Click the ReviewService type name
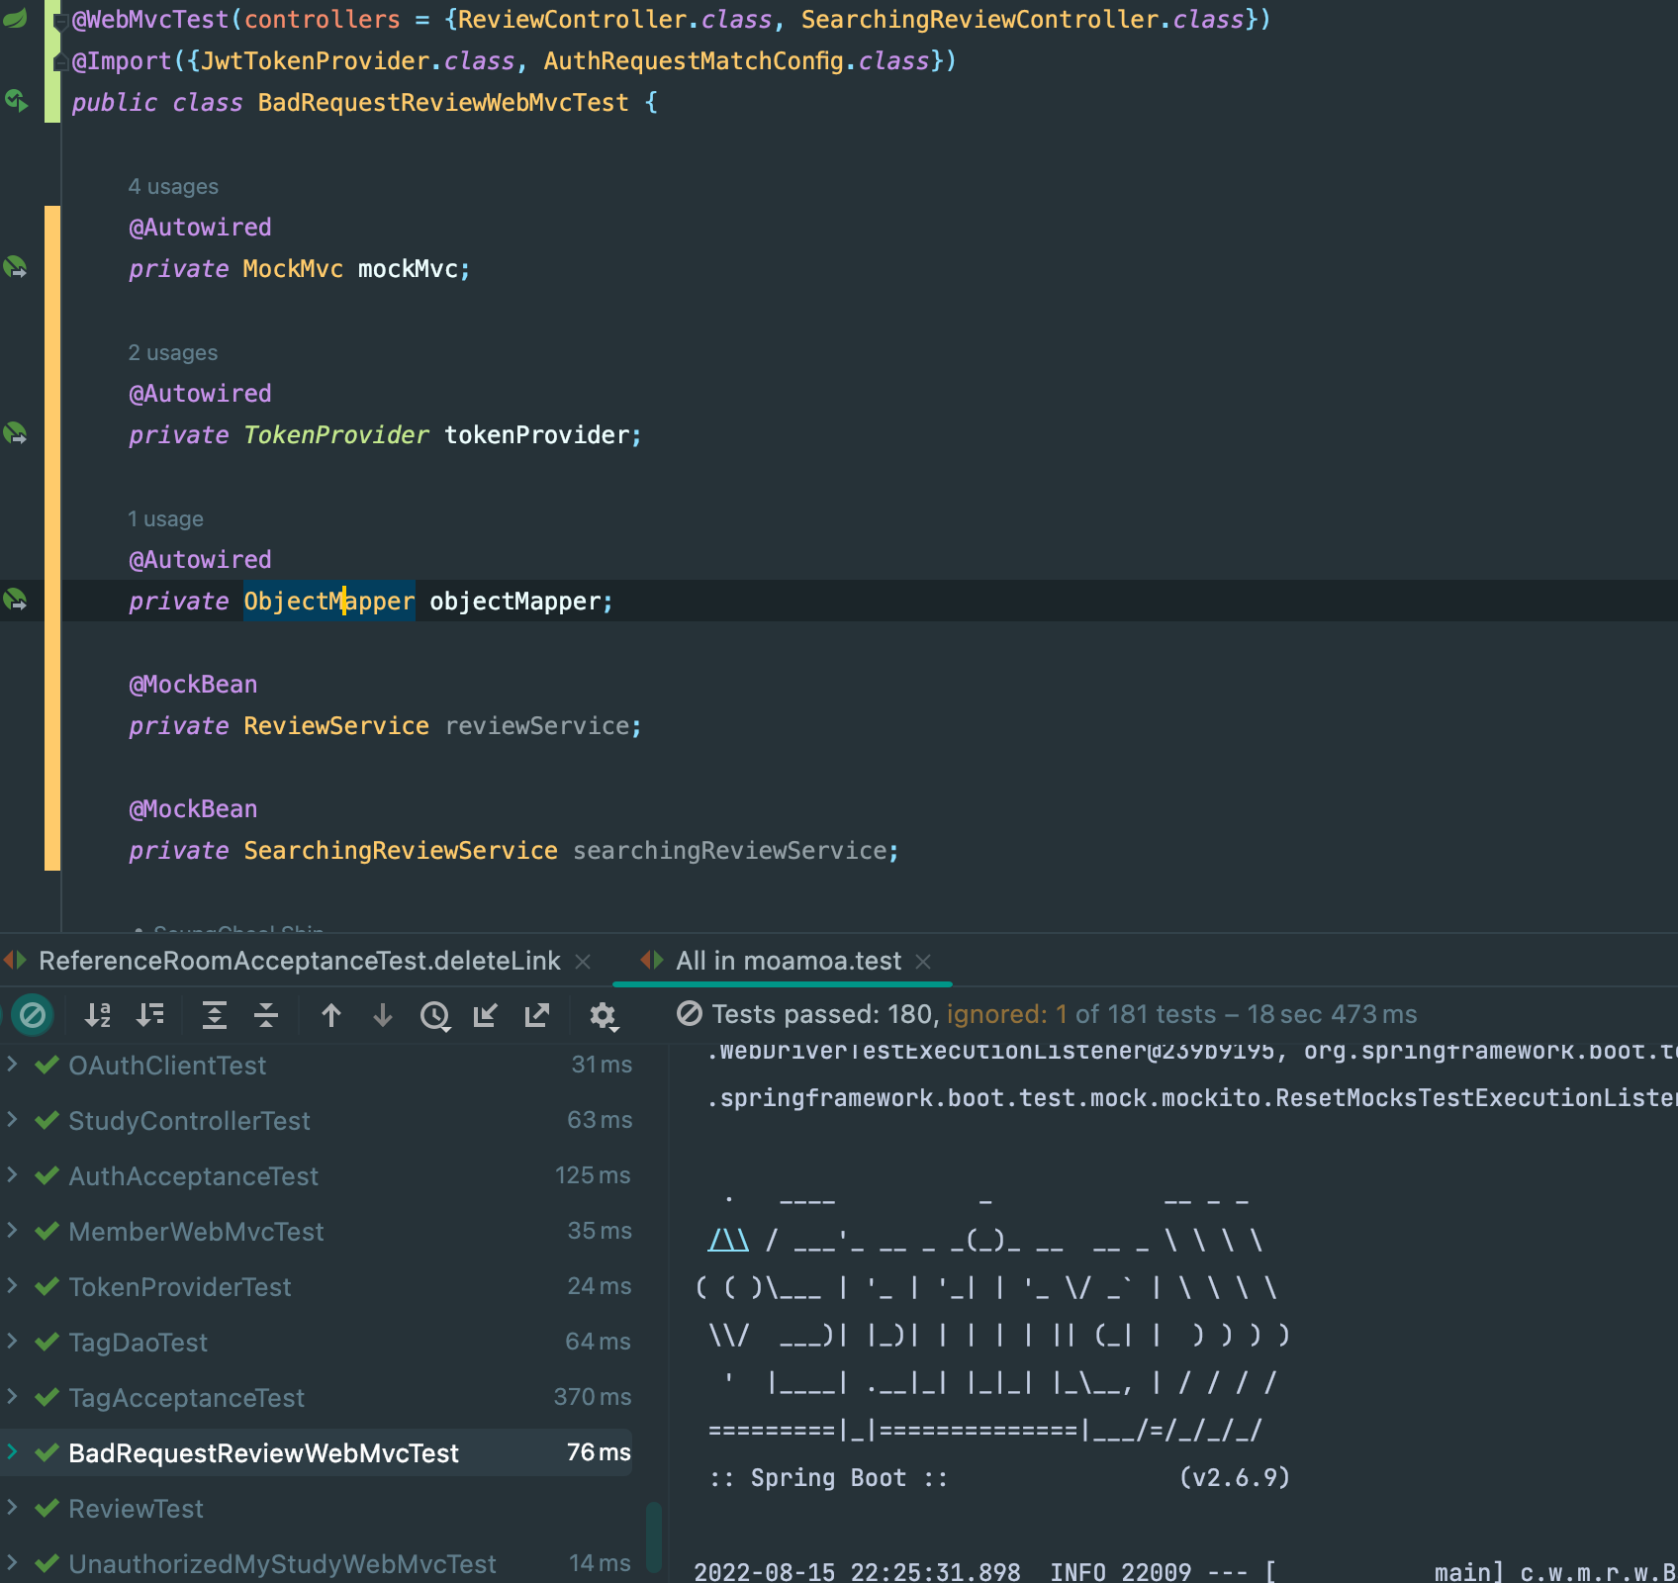1678x1583 pixels. [x=336, y=725]
